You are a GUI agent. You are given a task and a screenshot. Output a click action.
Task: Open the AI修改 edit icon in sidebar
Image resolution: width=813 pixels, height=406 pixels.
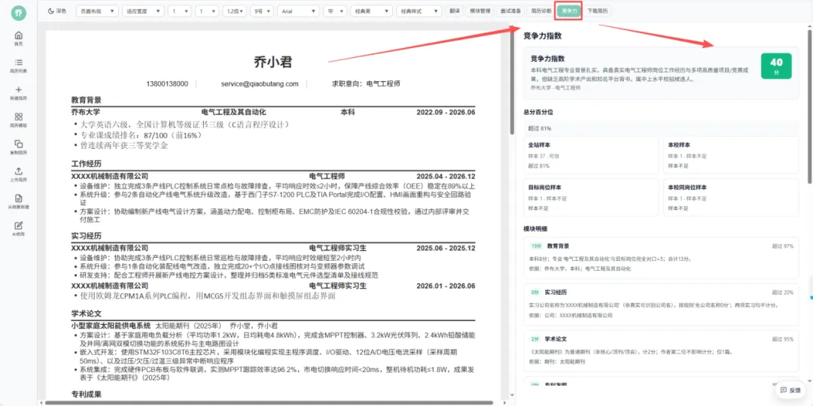tap(19, 226)
